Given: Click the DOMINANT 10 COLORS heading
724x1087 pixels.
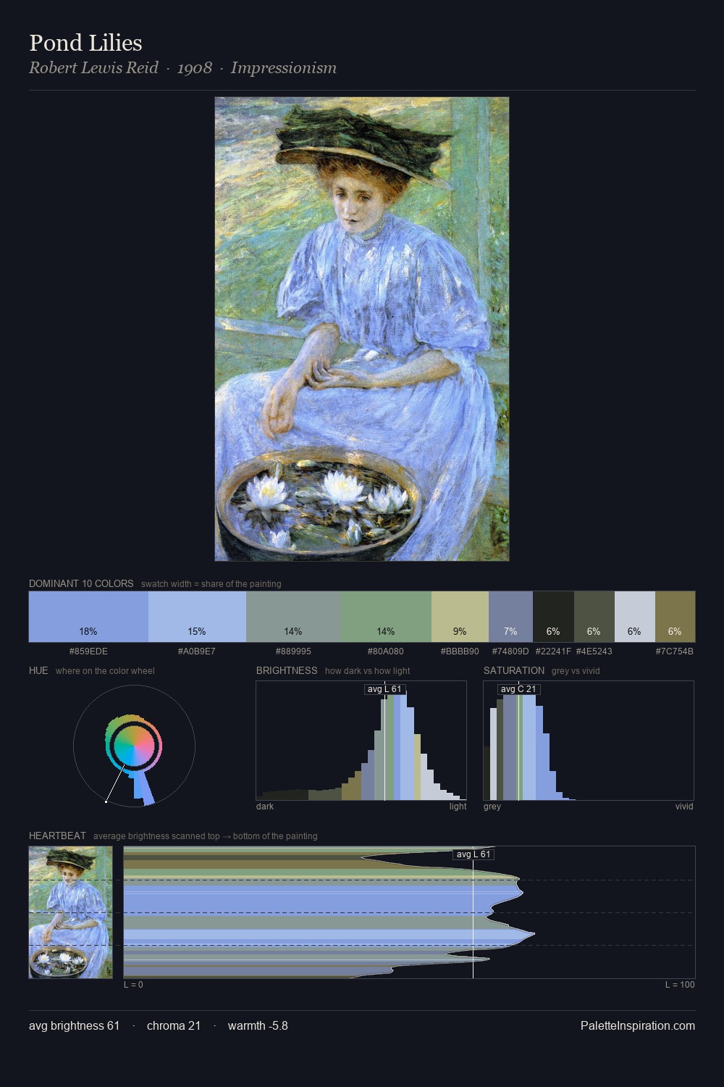Looking at the screenshot, I should coord(81,583).
